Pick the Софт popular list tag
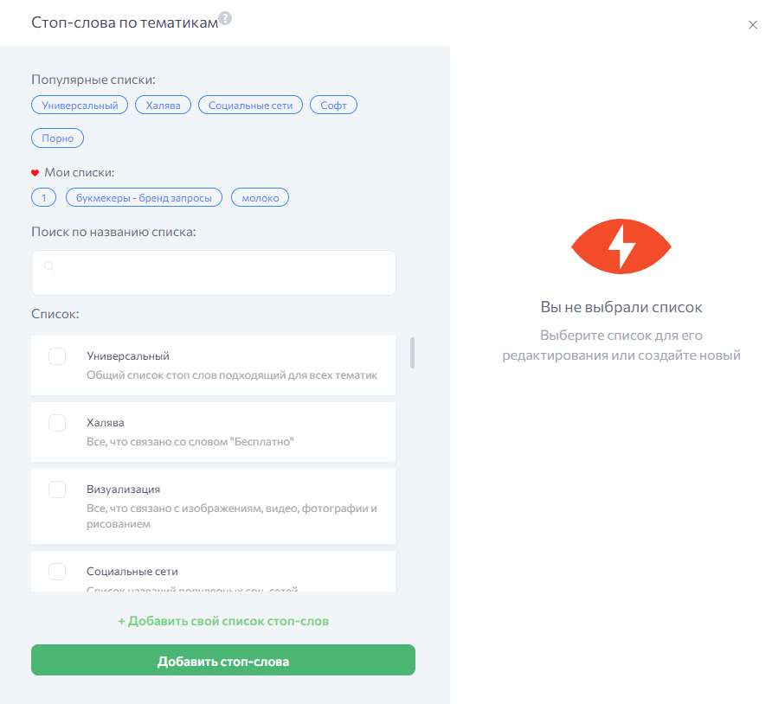772x704 pixels. [333, 106]
